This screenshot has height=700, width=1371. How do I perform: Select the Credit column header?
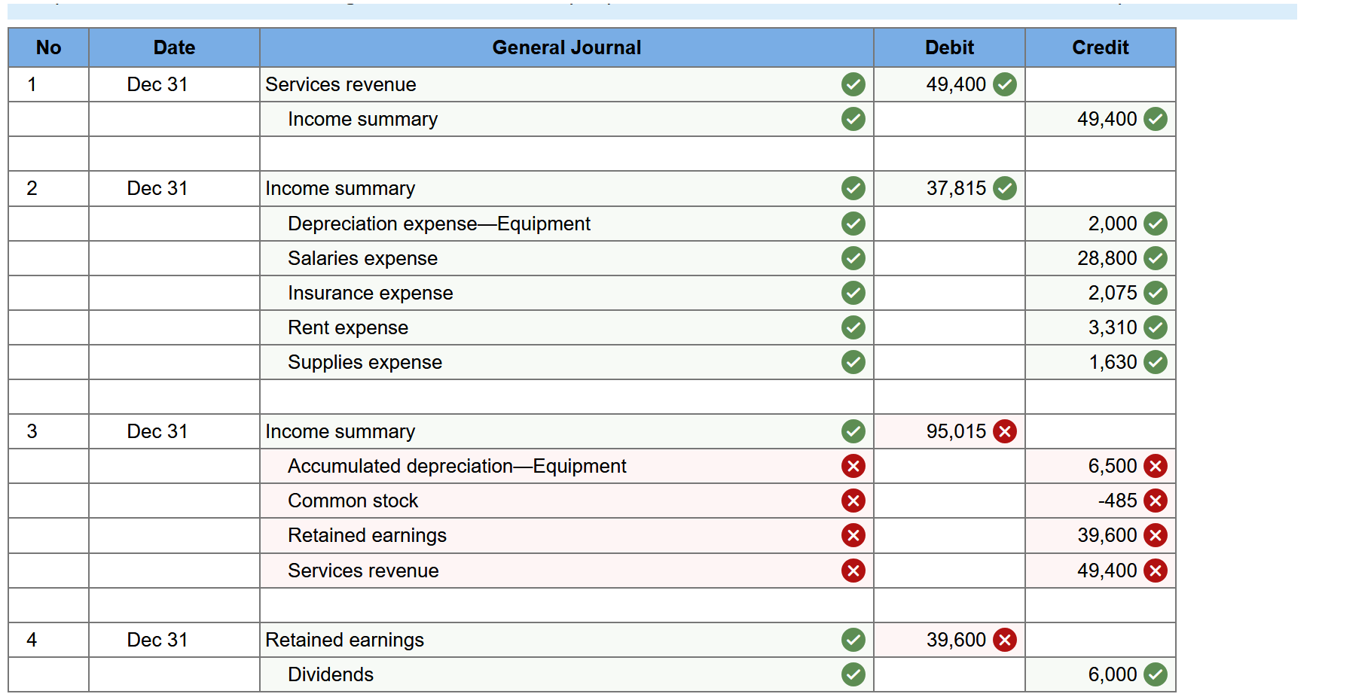tap(1100, 47)
